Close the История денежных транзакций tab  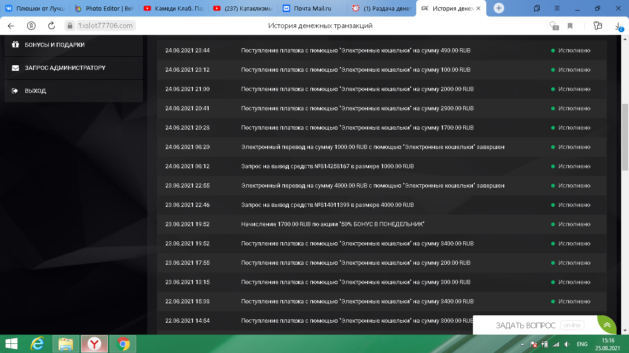(x=479, y=8)
